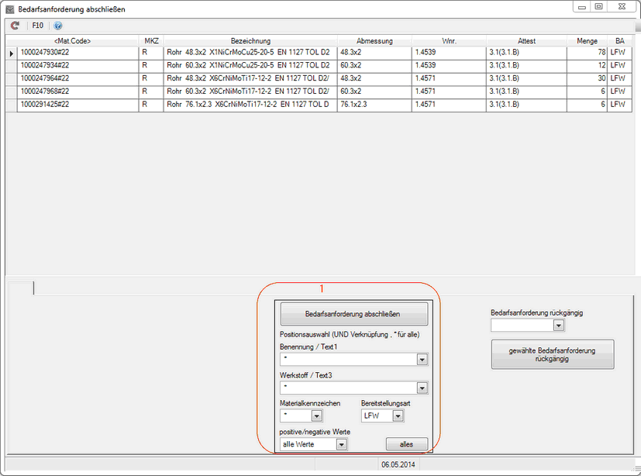
Task: Open the Materialkennzeichen dropdown
Action: pyautogui.click(x=316, y=416)
